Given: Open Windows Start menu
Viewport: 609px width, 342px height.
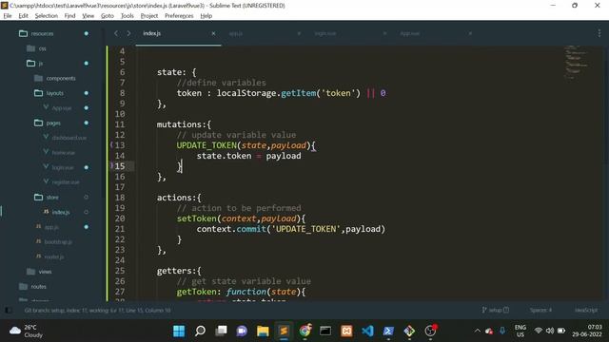Looking at the screenshot, I should [179, 331].
